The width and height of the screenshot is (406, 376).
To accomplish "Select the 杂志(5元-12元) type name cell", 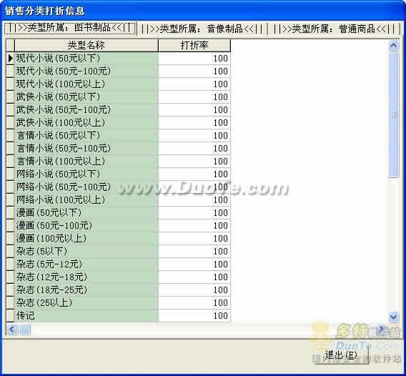I will coord(86,264).
